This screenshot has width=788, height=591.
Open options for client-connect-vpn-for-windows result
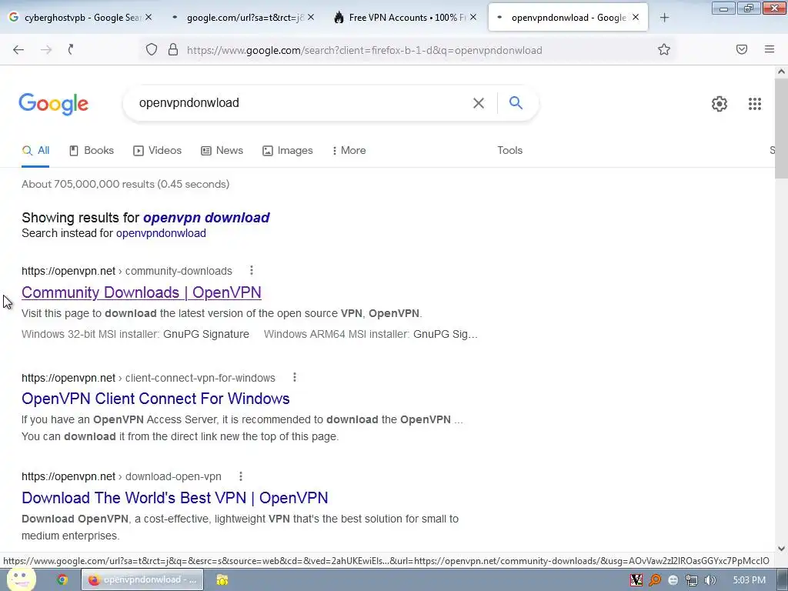click(295, 377)
